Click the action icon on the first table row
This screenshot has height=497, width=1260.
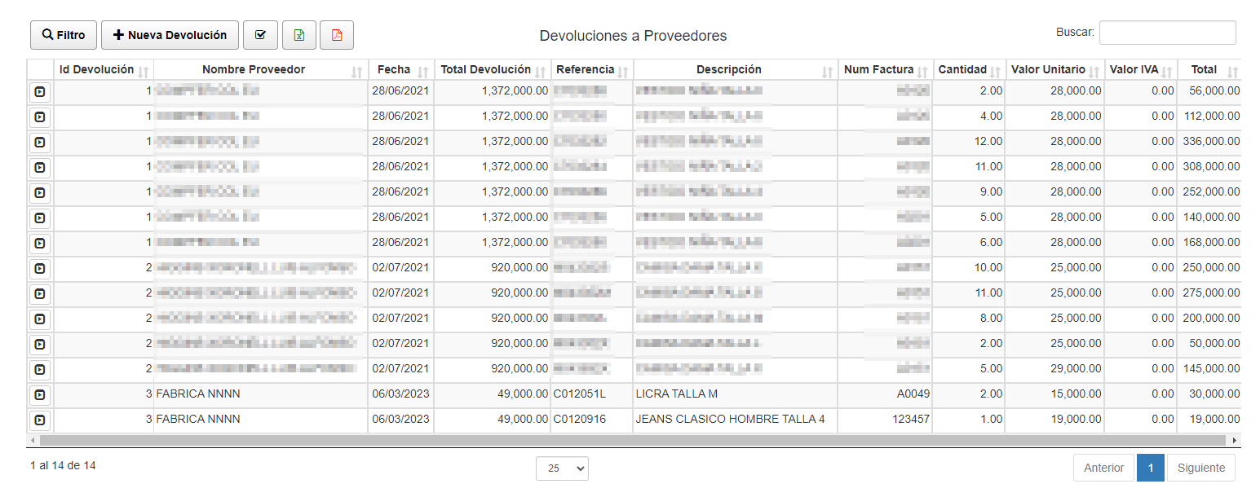tap(38, 91)
